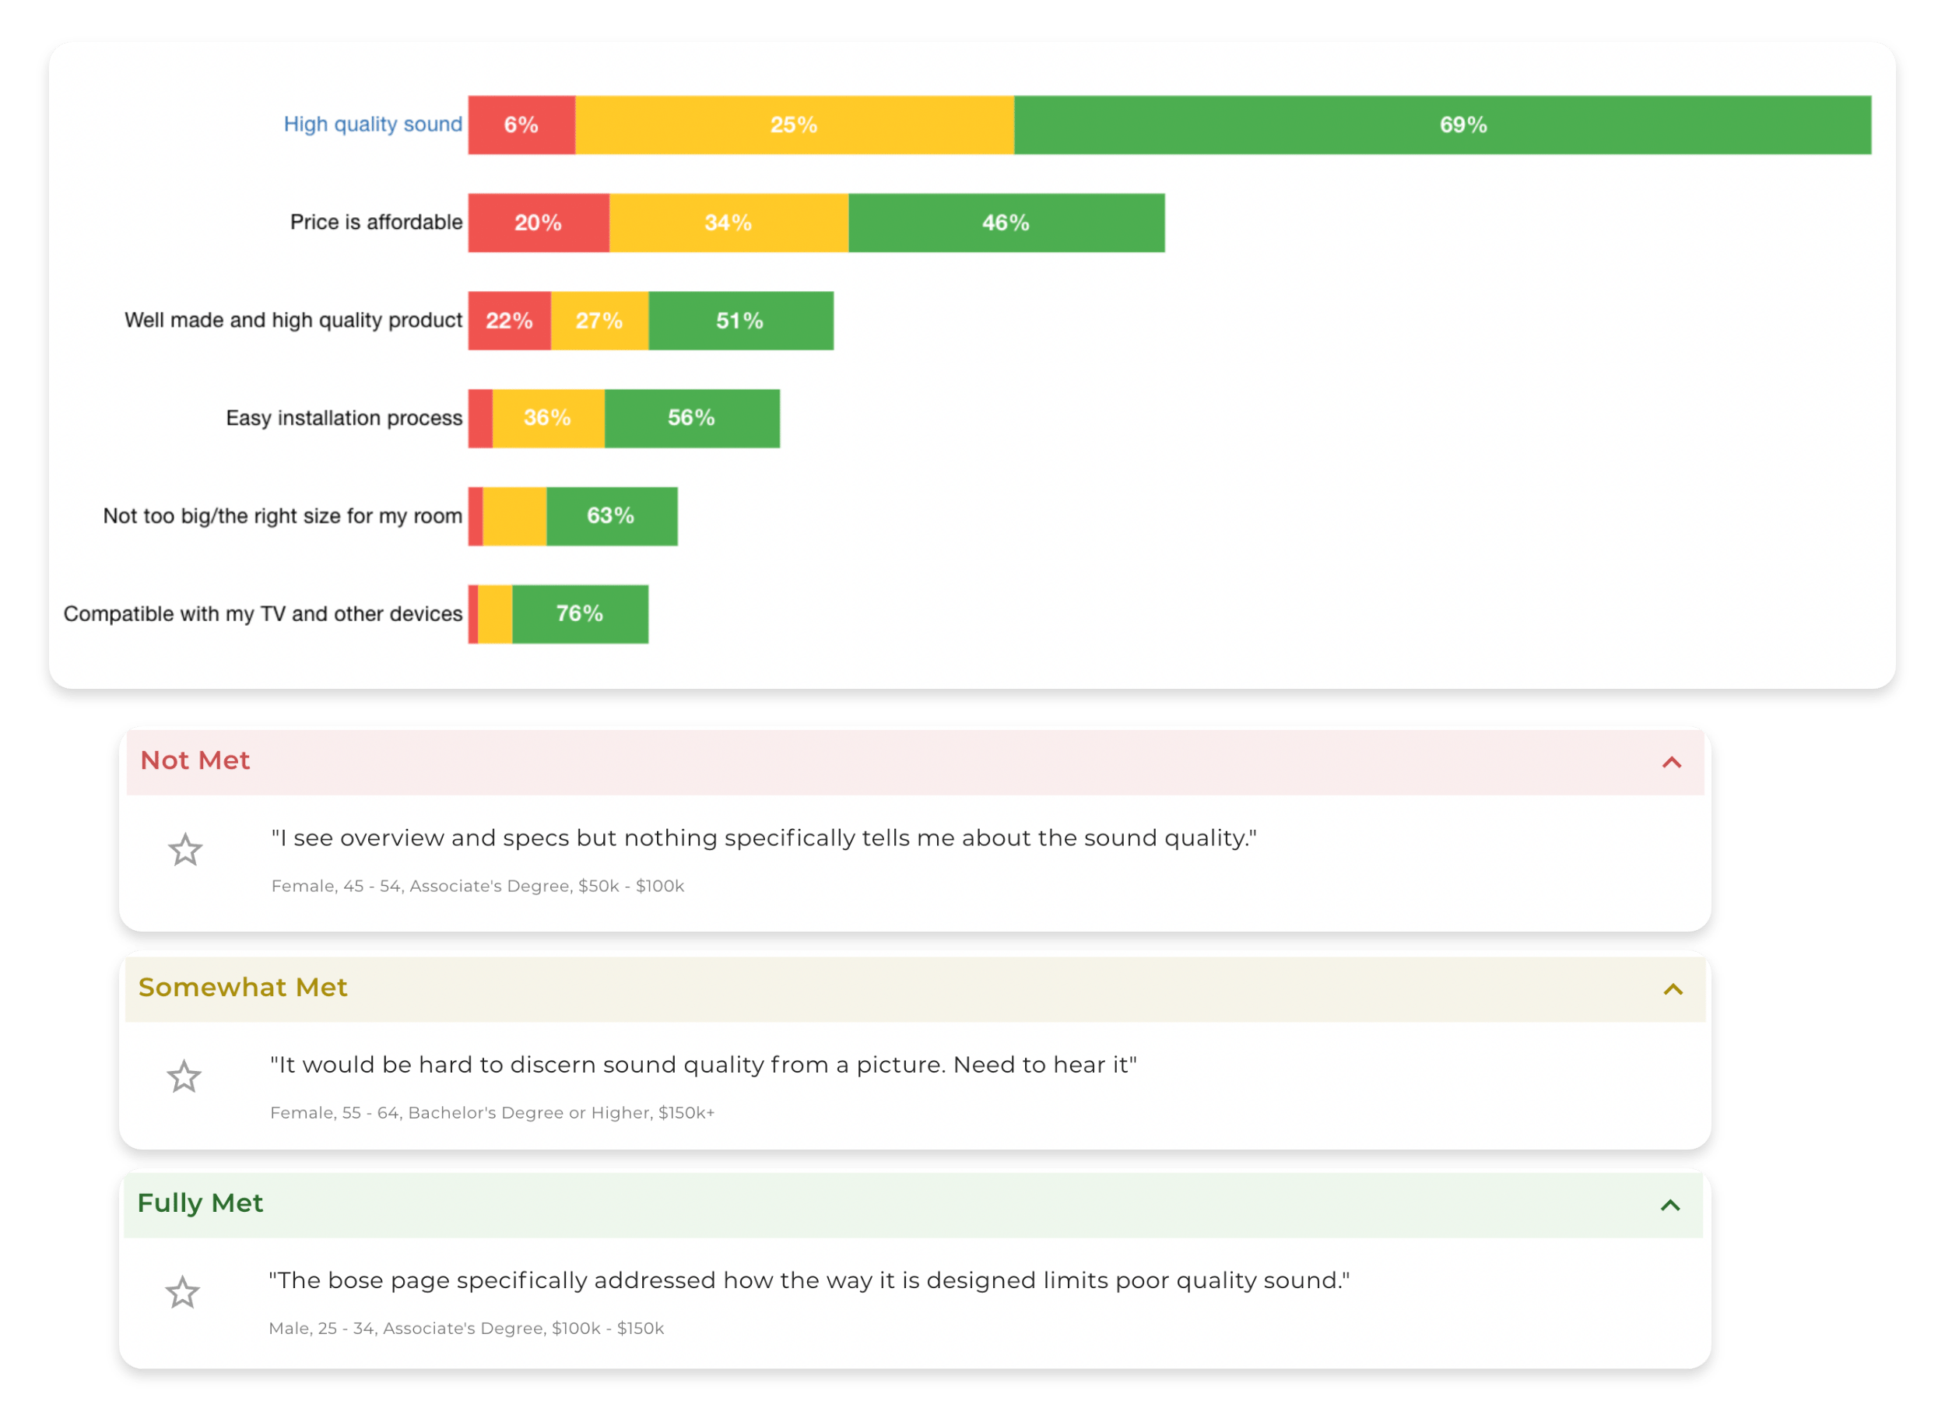Image resolution: width=1938 pixels, height=1415 pixels.
Task: Select the red 6% segment of High quality sound
Action: (x=521, y=125)
